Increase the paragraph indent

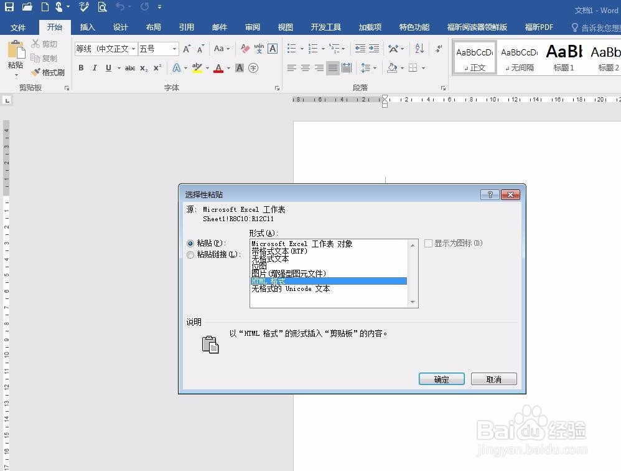(374, 49)
